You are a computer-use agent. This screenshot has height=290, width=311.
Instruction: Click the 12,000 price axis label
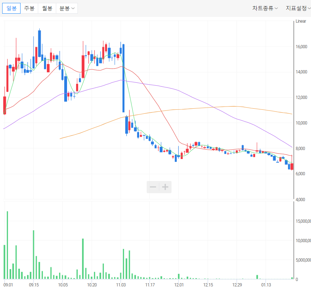[301, 98]
